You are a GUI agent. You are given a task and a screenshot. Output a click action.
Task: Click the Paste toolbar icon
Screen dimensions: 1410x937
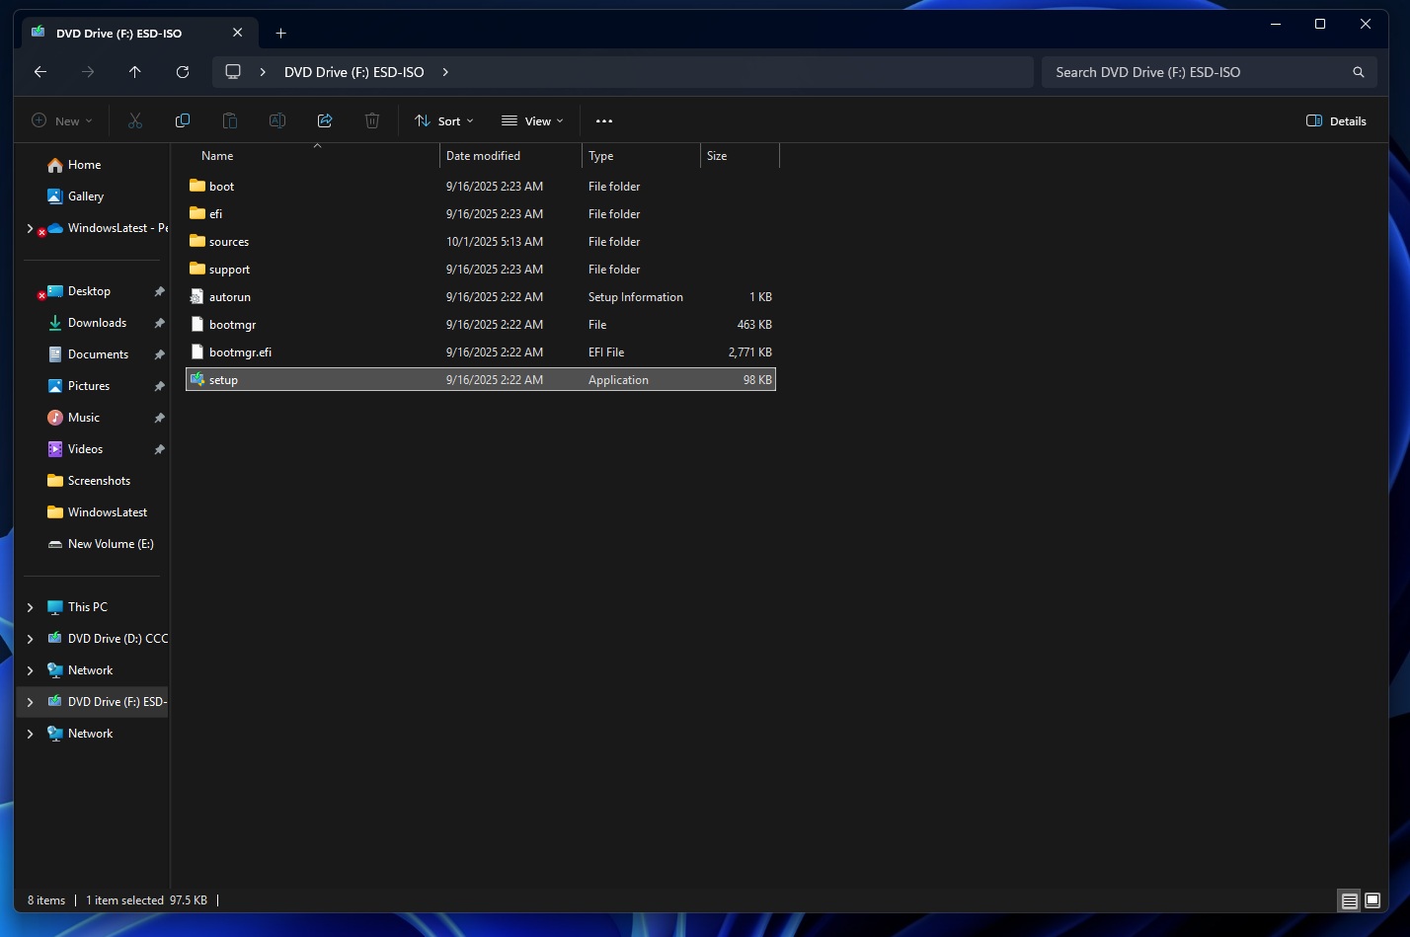coord(229,119)
